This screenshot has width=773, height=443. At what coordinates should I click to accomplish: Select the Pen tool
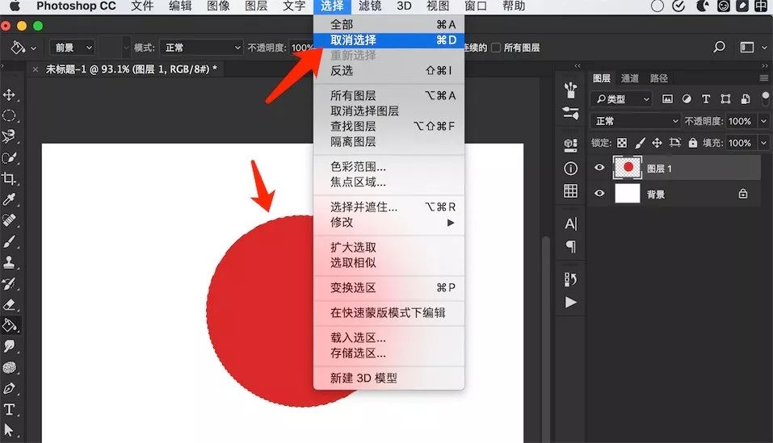point(9,388)
